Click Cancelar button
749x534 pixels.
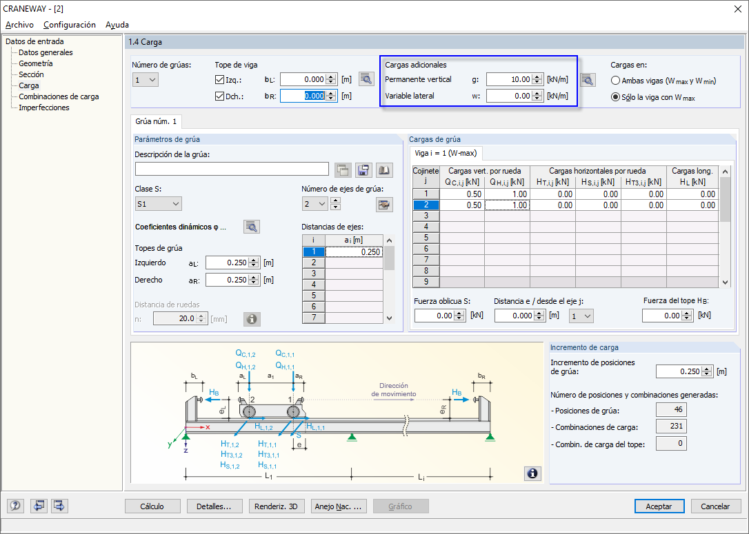(x=716, y=506)
